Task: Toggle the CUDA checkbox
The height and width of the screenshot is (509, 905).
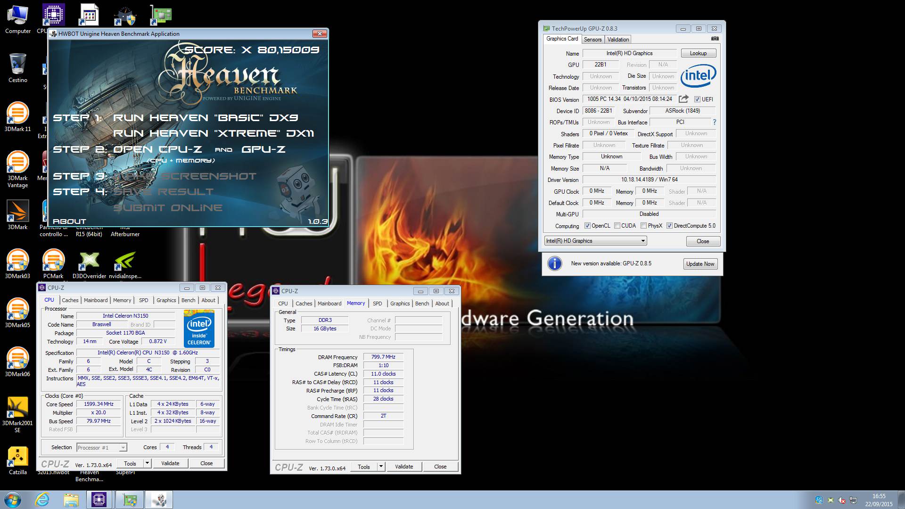Action: click(x=617, y=226)
